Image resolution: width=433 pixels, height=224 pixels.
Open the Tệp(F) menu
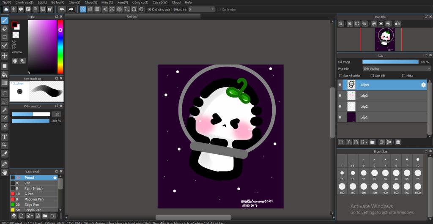[x=7, y=2]
